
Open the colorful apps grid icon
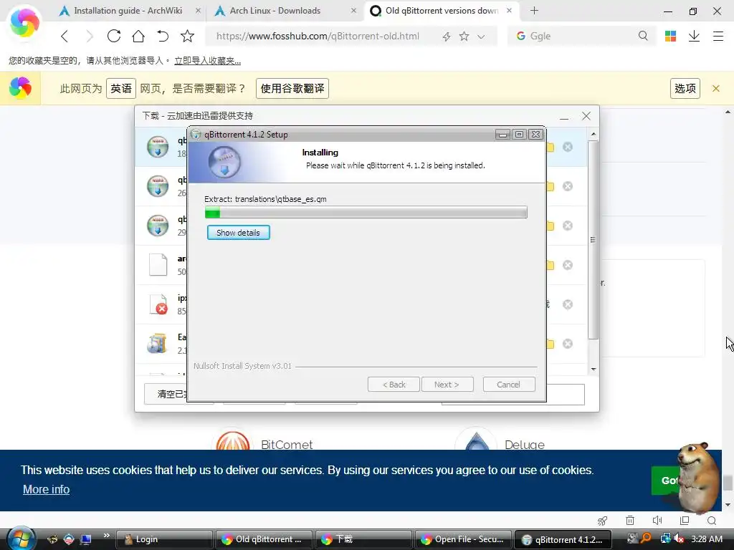(670, 36)
